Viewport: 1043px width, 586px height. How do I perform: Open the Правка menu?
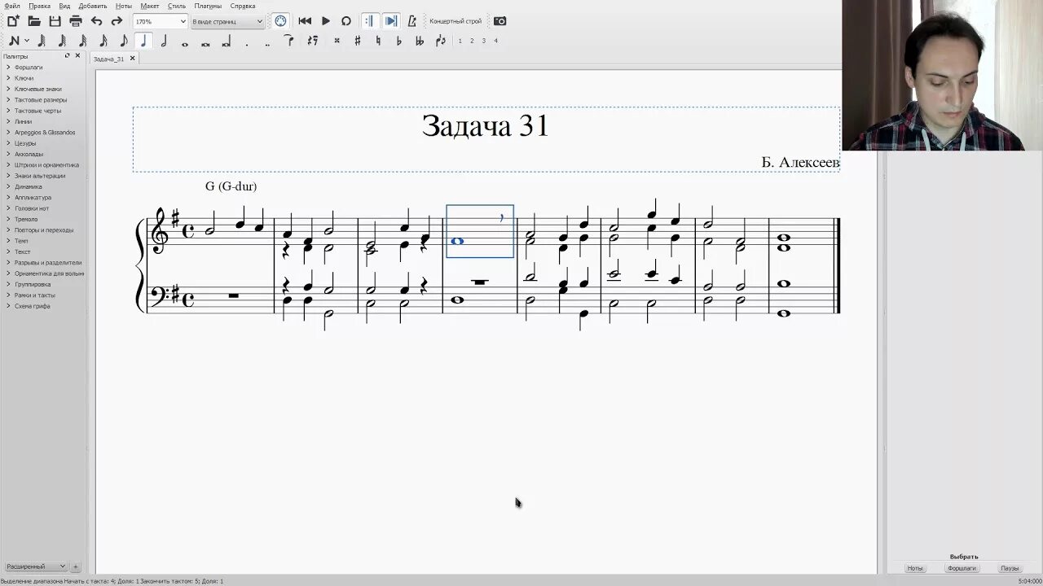coord(39,6)
